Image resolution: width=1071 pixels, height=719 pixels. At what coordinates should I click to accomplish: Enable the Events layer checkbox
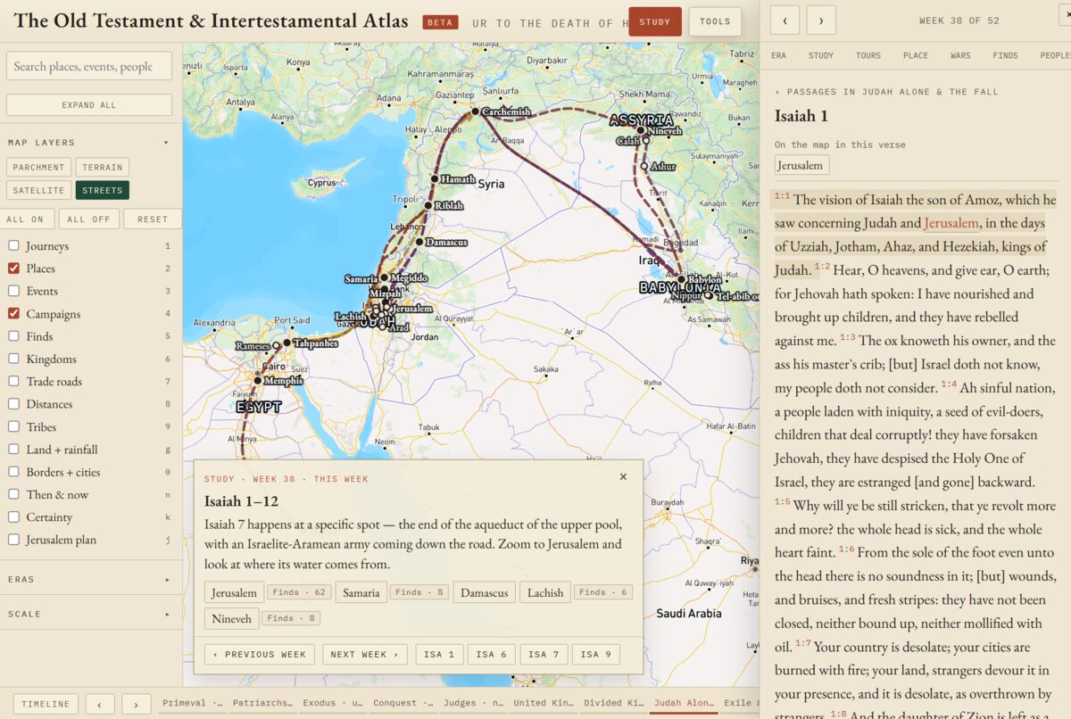click(13, 291)
